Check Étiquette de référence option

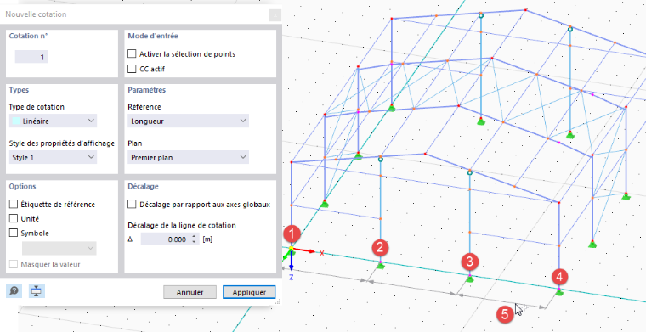14,204
